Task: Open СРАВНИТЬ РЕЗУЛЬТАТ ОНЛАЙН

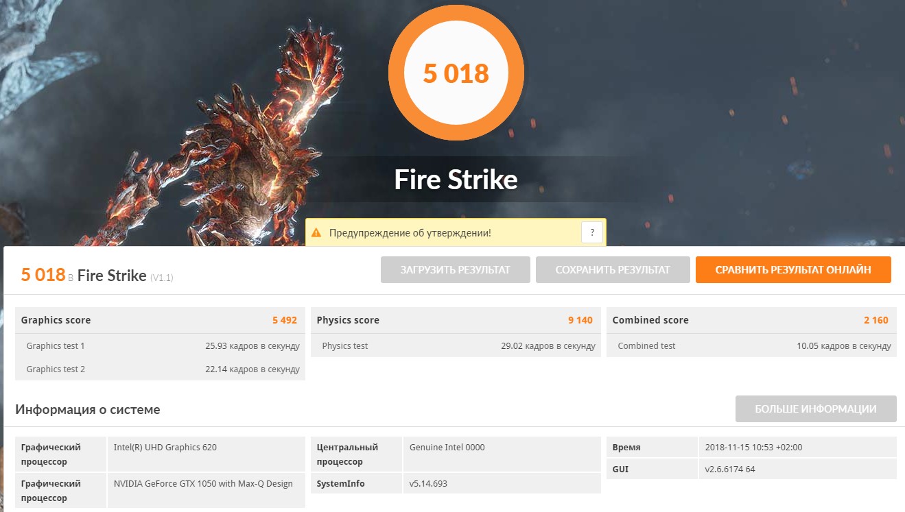Action: point(793,270)
